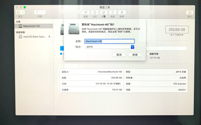This screenshot has height=125, width=201.
Task: Open the Partition (分区) toolbar icon
Action: [95, 12]
